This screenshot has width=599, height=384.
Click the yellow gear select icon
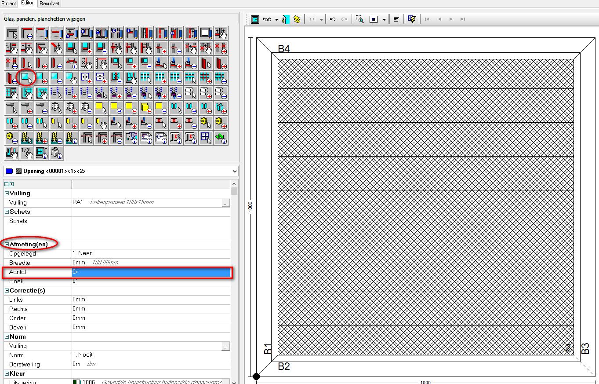(x=206, y=123)
